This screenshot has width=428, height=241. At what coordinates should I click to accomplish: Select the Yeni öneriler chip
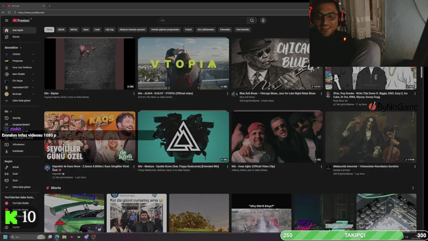[x=243, y=29]
